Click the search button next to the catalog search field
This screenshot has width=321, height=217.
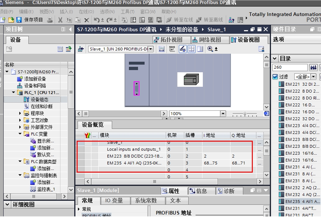pyautogui.click(x=313, y=67)
